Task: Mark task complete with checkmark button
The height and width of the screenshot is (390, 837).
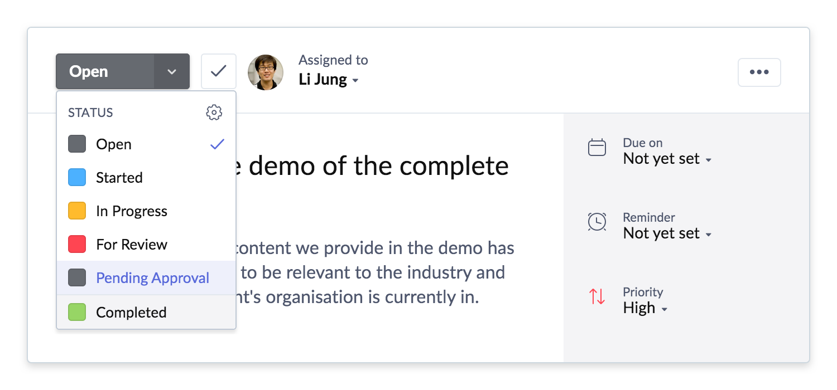Action: pos(219,71)
